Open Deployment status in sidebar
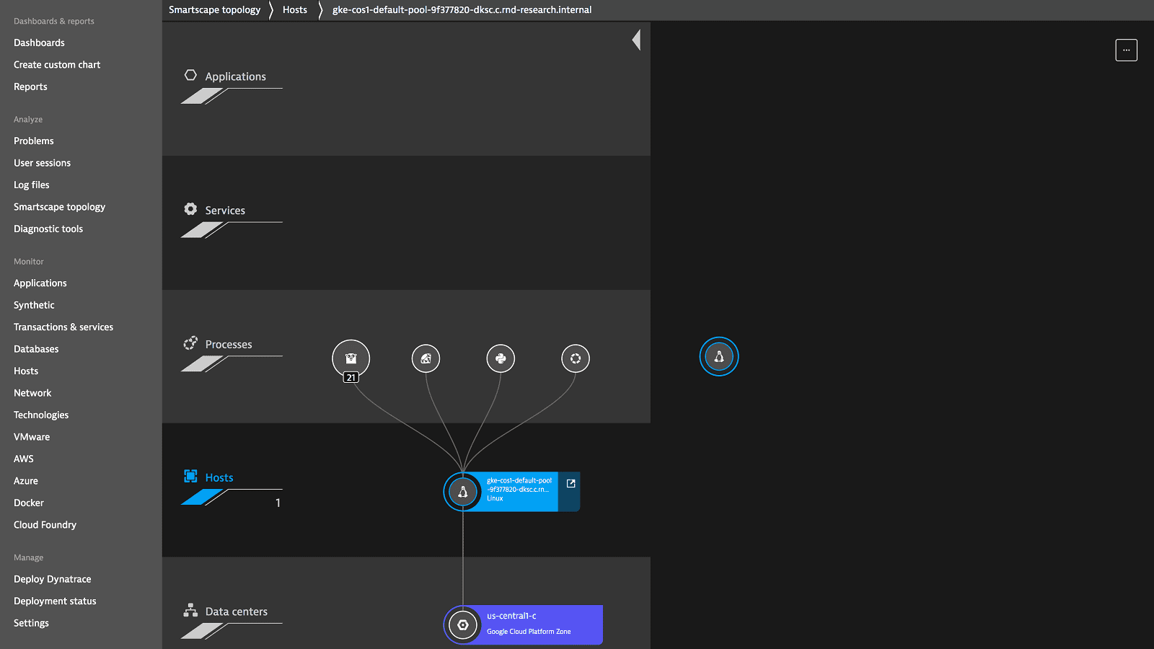The image size is (1154, 649). point(55,601)
